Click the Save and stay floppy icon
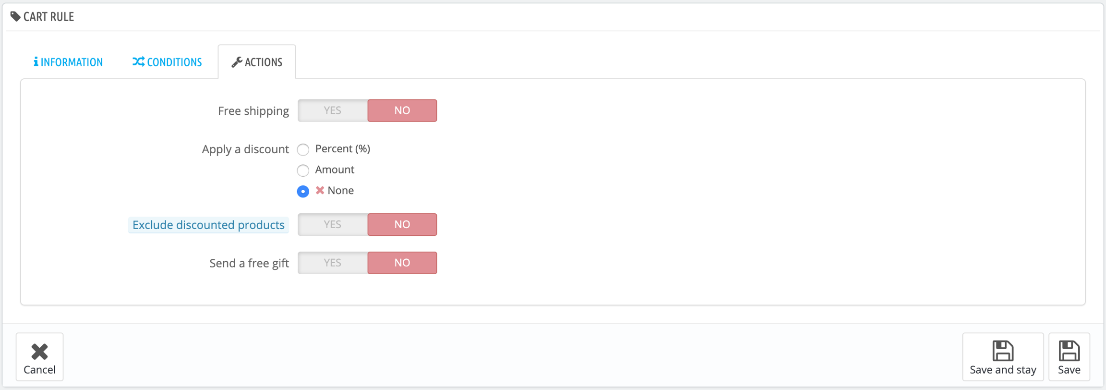The image size is (1106, 390). 1003,351
